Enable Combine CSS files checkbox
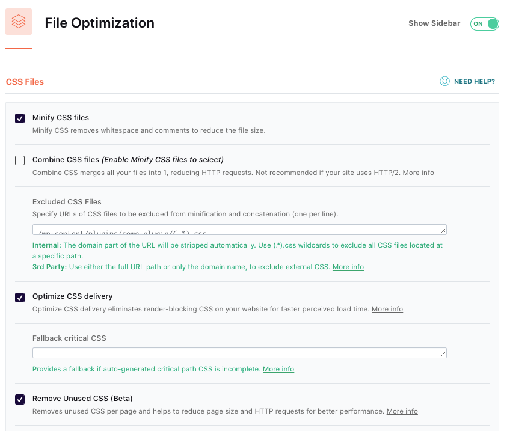507x431 pixels. coord(20,160)
